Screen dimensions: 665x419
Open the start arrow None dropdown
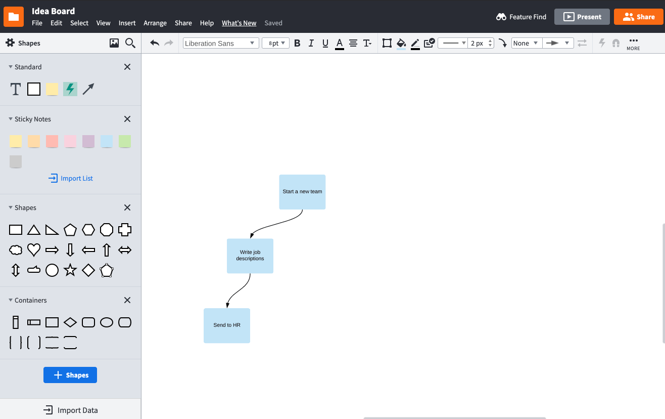pyautogui.click(x=527, y=43)
